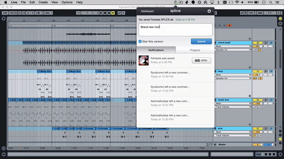Image resolution: width=284 pixels, height=159 pixels.
Task: Click the Fantasia album art thumbnail
Action: (x=143, y=60)
